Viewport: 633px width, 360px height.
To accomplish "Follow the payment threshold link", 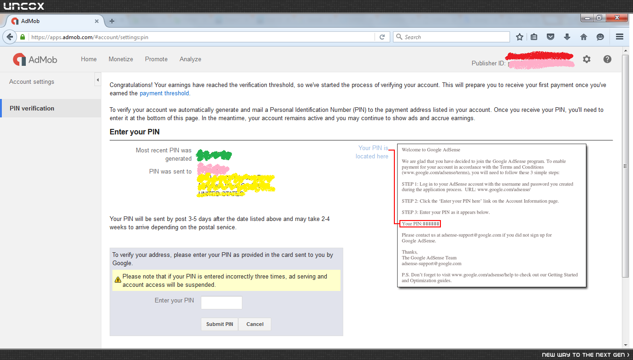I will [x=164, y=93].
